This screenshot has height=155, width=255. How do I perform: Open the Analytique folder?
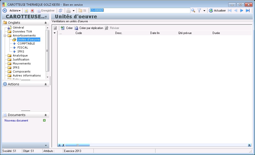pyautogui.click(x=20, y=55)
